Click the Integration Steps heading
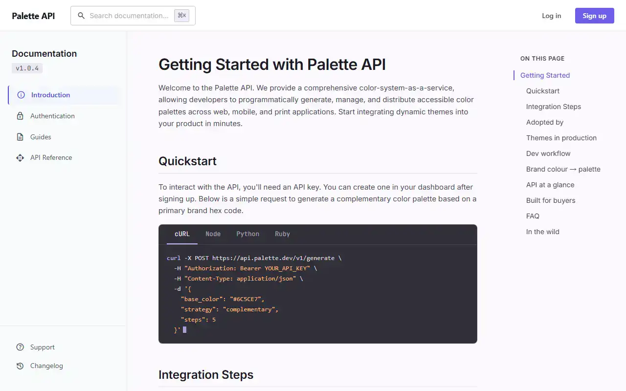 tap(206, 375)
